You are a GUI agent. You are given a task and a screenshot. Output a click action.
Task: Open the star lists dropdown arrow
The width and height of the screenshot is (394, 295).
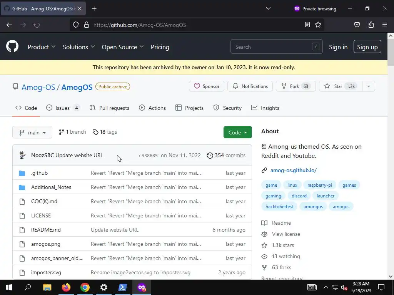pos(369,86)
